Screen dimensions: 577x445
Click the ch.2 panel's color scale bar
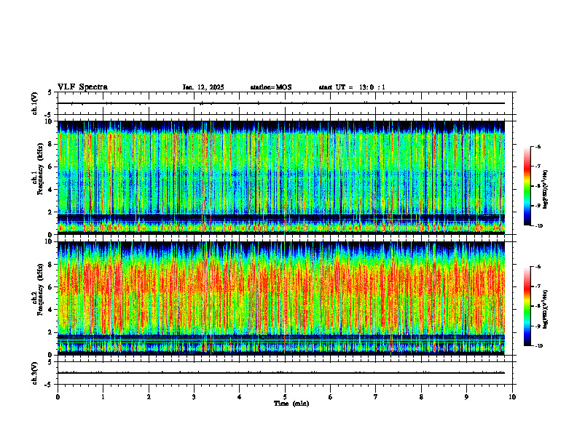pyautogui.click(x=527, y=306)
